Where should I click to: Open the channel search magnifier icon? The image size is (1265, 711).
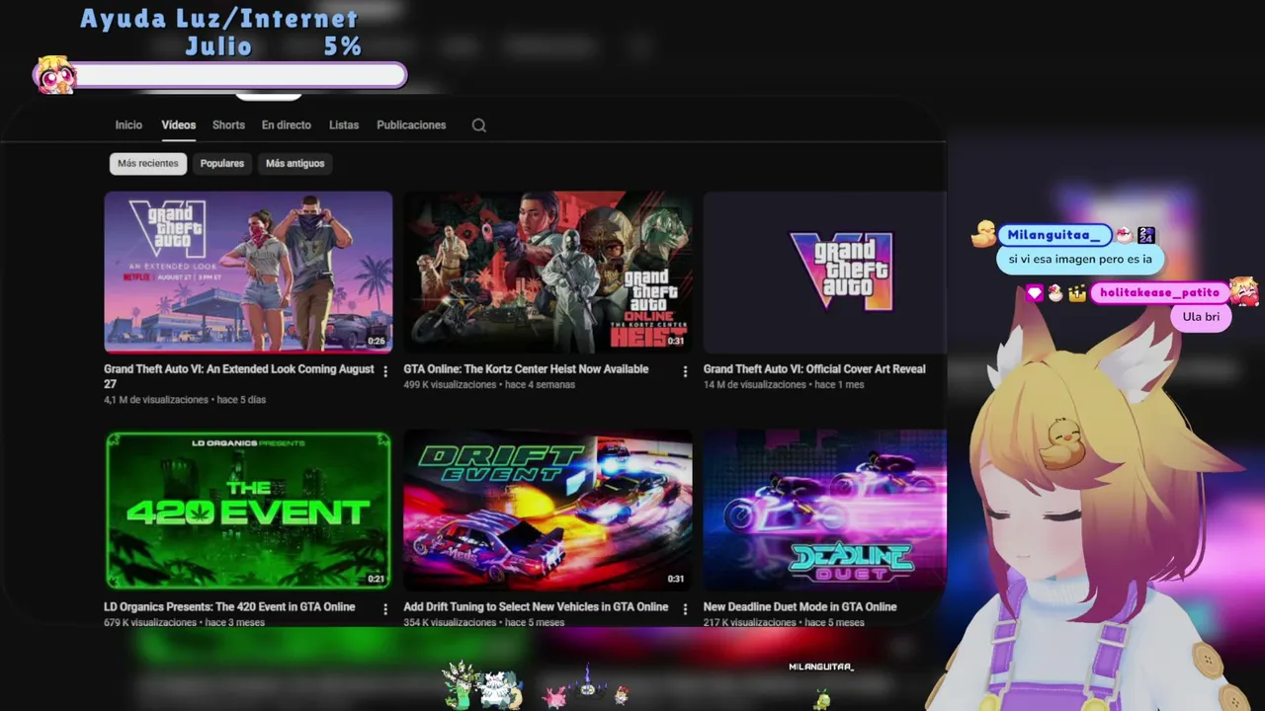point(479,125)
